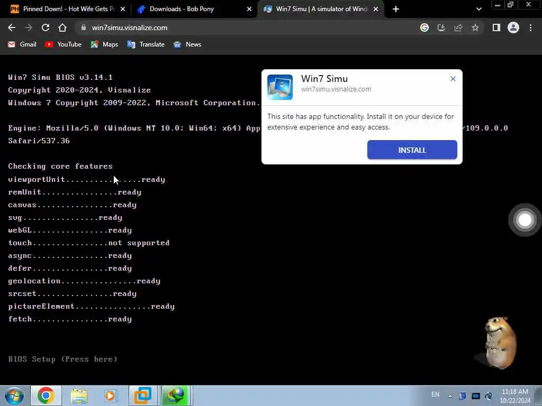Open Windows Media Player taskbar icon
The width and height of the screenshot is (542, 406).
[x=111, y=395]
